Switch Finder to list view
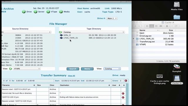The height and width of the screenshot is (106, 188). click(152, 26)
